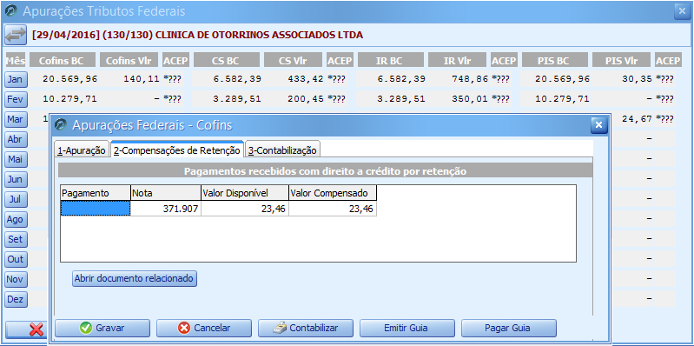Screen dimensions: 694x346
Task: Click the Gravar button
Action: click(102, 329)
